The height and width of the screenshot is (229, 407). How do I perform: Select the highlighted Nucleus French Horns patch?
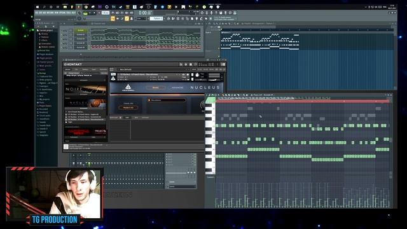tap(85, 120)
